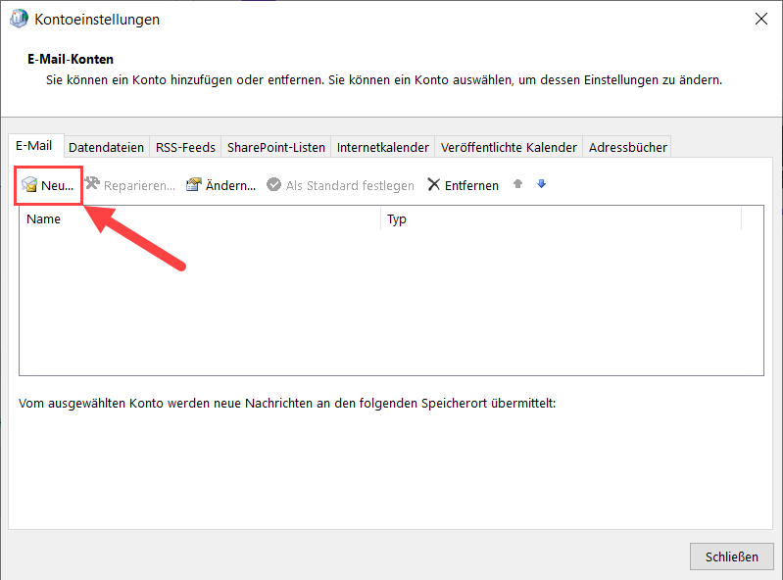Move account down with blue arrow
Screen dimensions: 783x580
[x=541, y=184]
